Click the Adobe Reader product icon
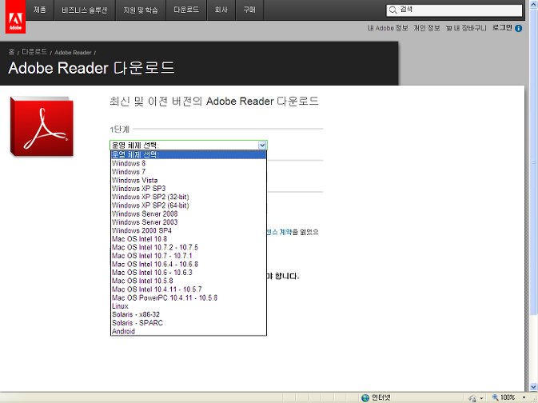This screenshot has width=538, height=403. click(42, 126)
